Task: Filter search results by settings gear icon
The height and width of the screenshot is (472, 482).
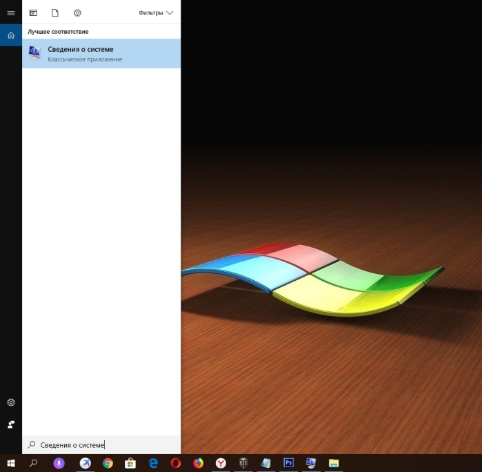Action: click(x=77, y=13)
